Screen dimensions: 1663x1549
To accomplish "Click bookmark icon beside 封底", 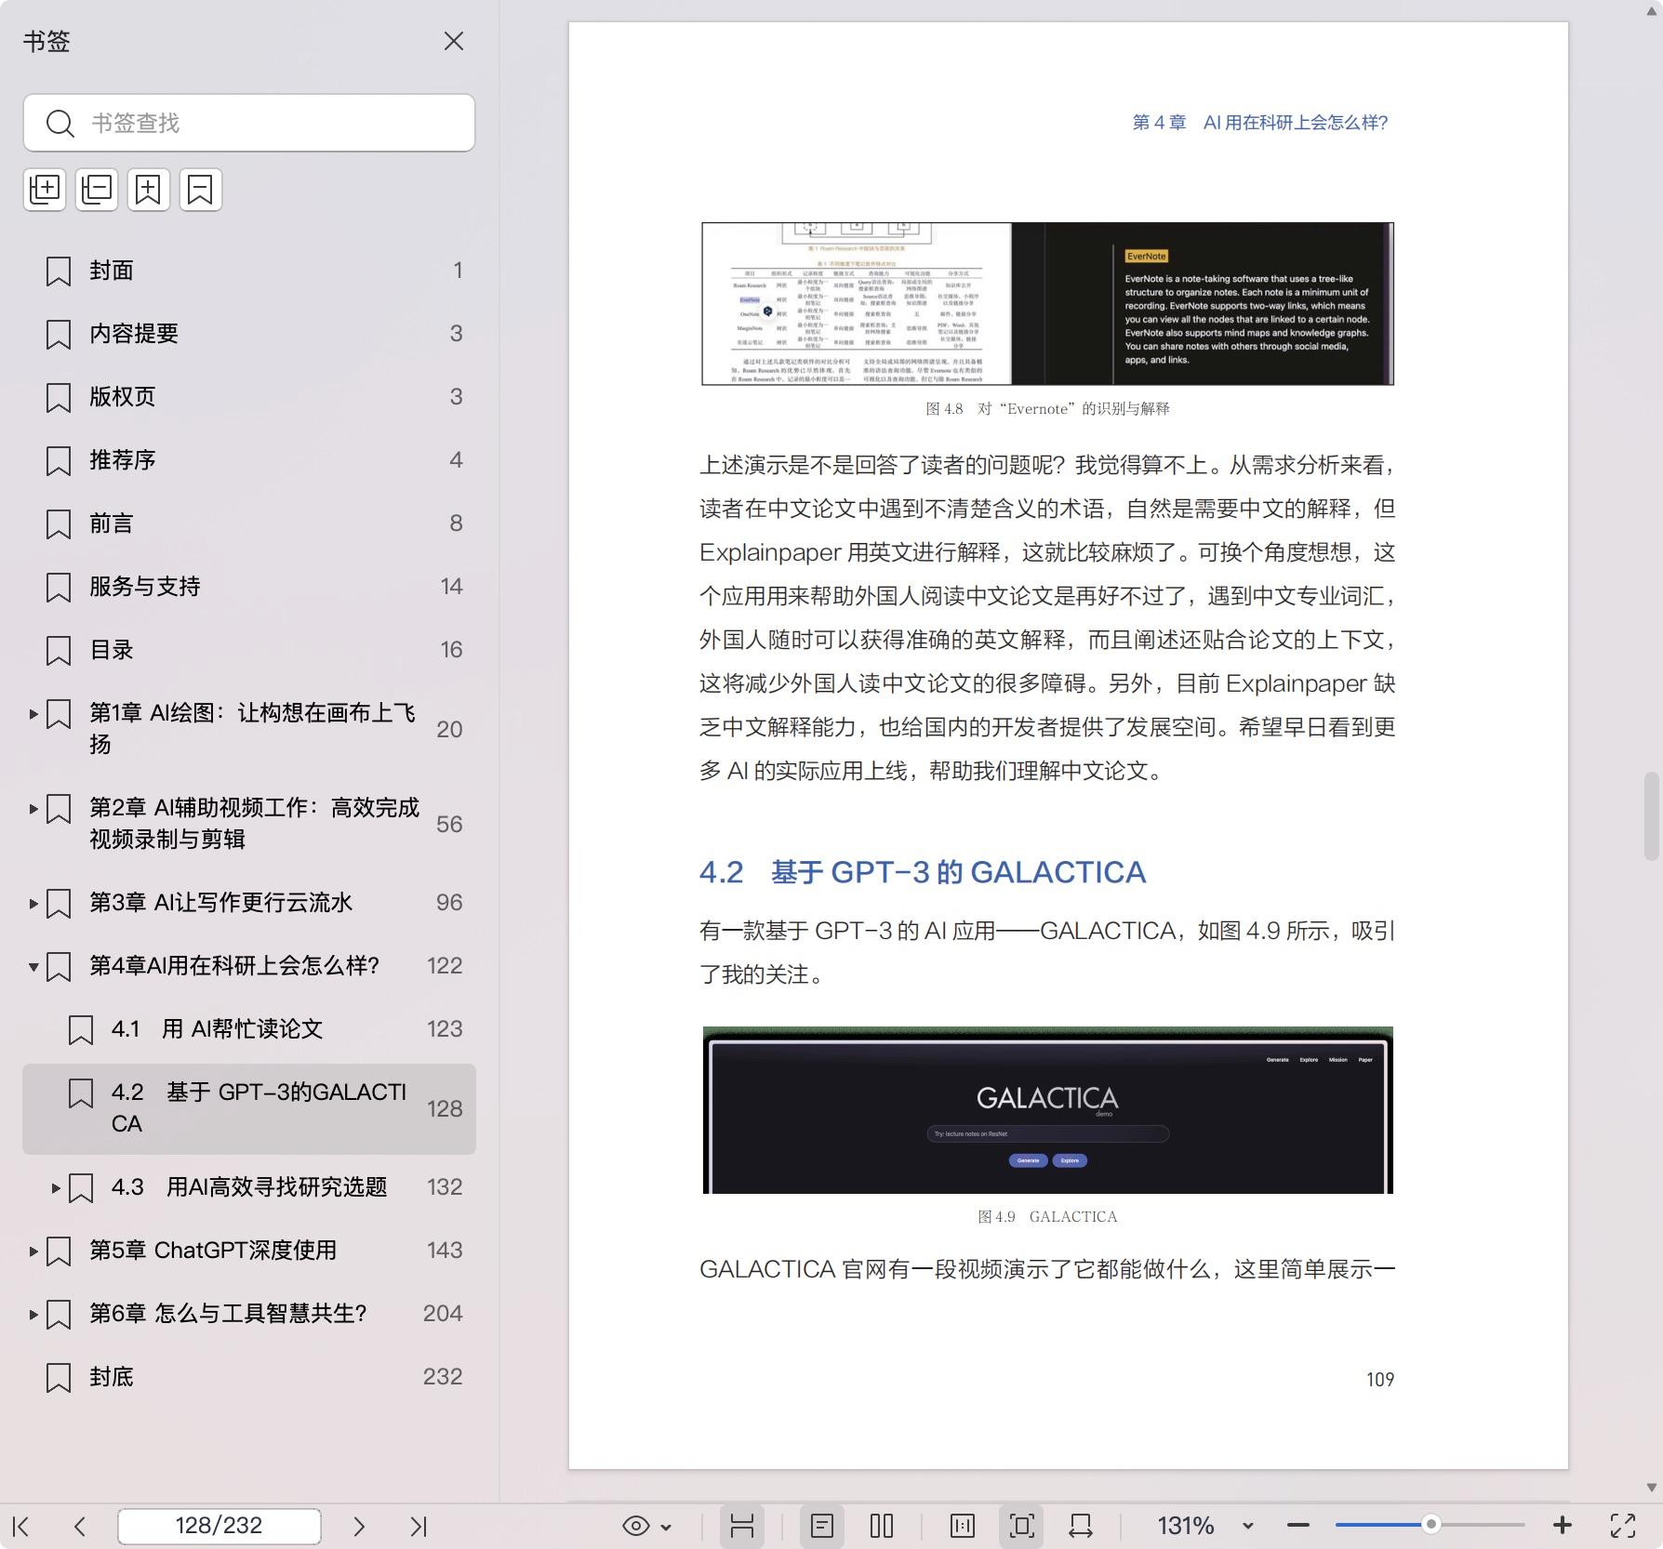I will (x=59, y=1378).
